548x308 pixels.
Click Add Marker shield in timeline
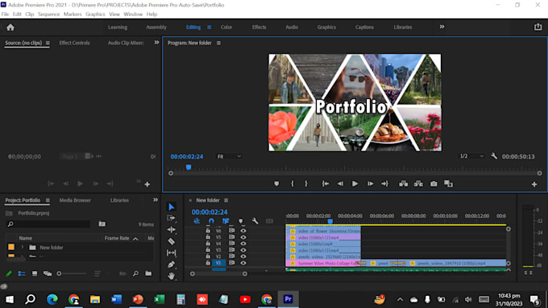(240, 221)
